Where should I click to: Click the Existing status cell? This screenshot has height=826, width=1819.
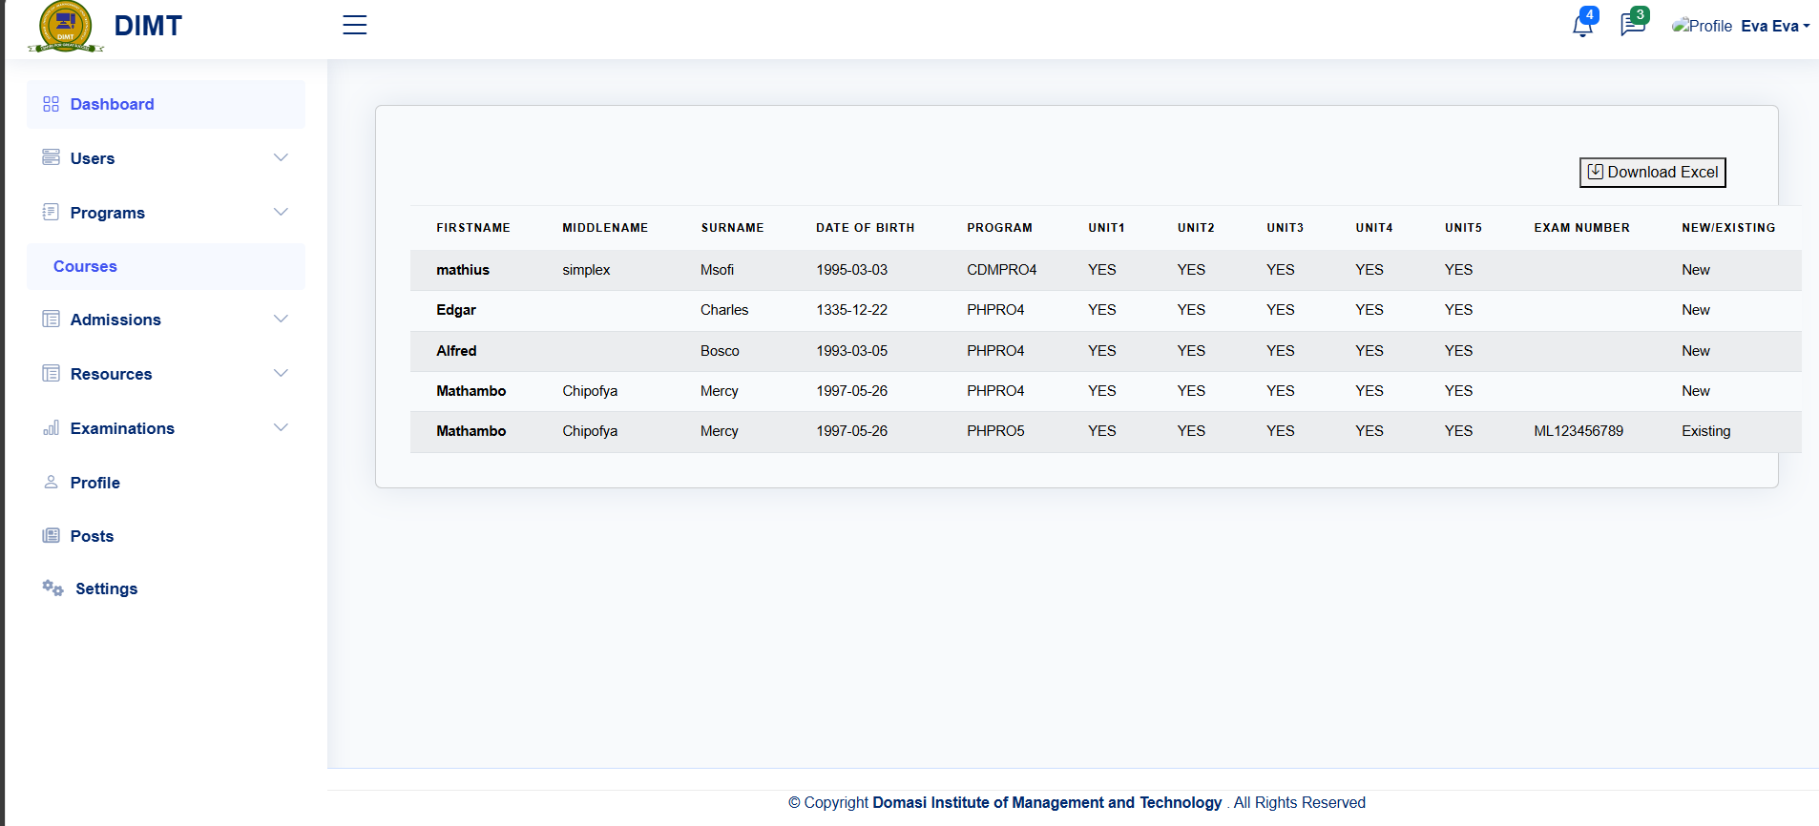point(1705,431)
